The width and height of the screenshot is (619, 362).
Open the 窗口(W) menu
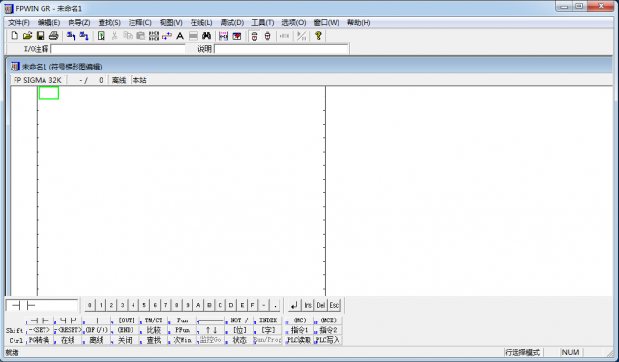pyautogui.click(x=326, y=22)
